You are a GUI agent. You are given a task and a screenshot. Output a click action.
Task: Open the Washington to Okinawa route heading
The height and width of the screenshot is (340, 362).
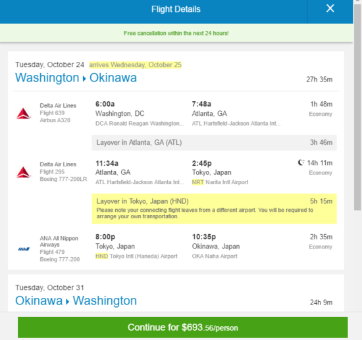point(76,78)
